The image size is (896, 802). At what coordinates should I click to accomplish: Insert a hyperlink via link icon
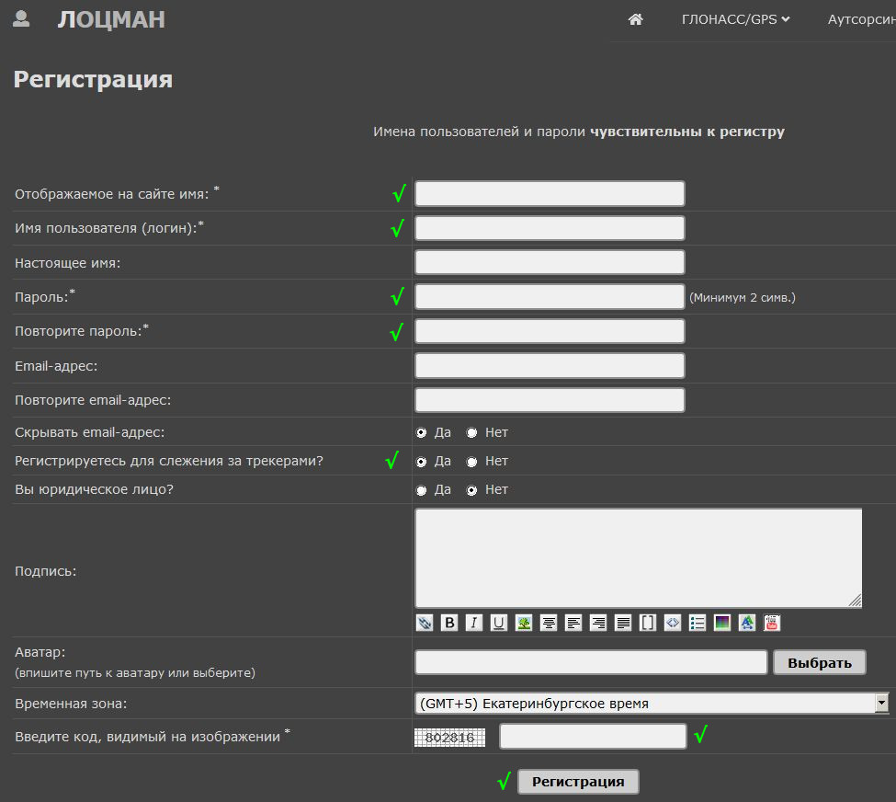(425, 623)
